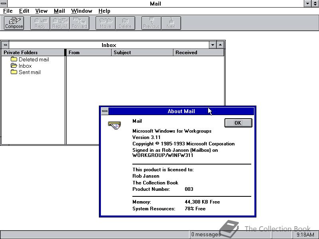Open the Window menu
Image resolution: width=319 pixels, height=239 pixels.
point(82,11)
